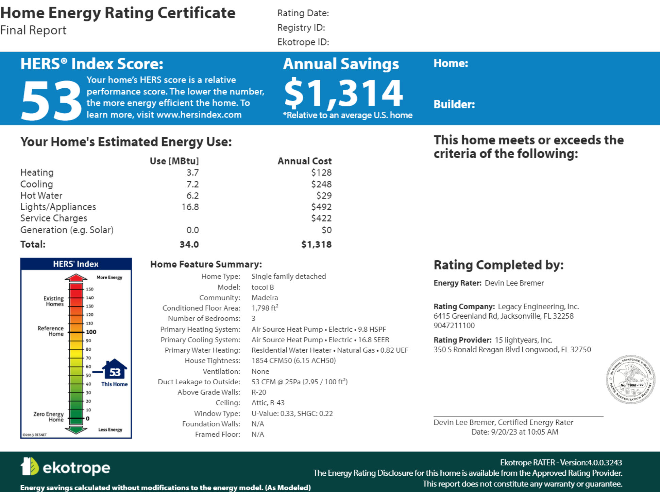
Task: Click the Community value 'Madeira'
Action: [x=265, y=298]
